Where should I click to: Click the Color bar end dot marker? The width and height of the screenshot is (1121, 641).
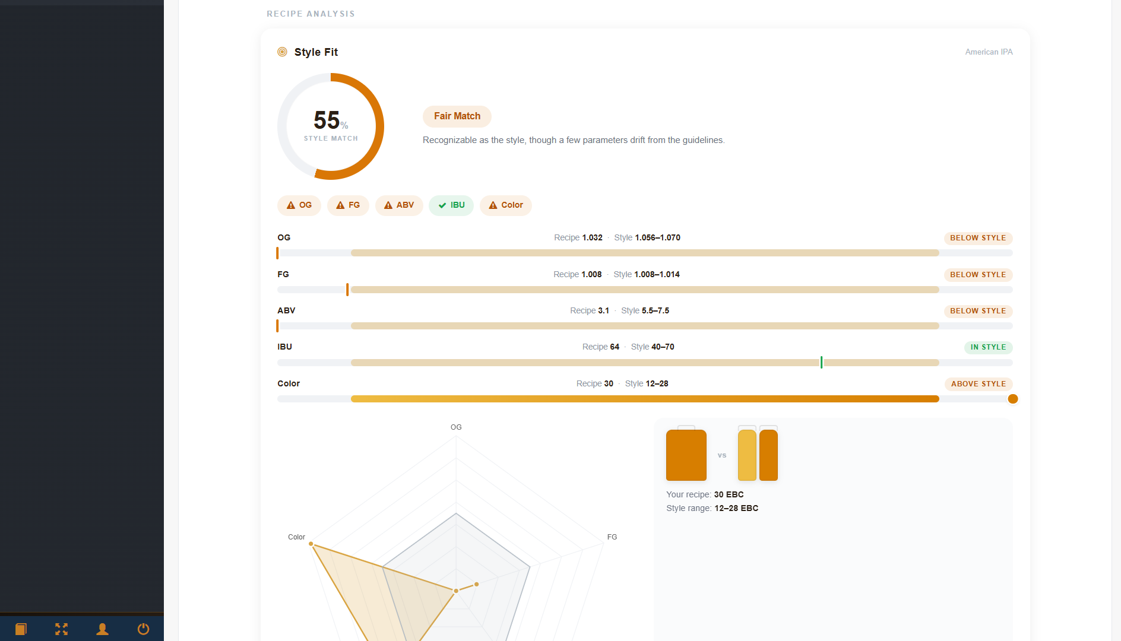1013,399
